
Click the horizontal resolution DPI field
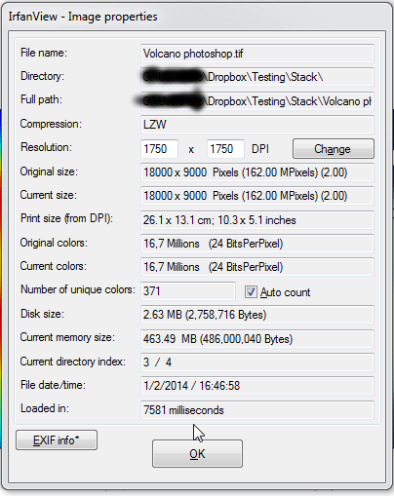coord(159,149)
